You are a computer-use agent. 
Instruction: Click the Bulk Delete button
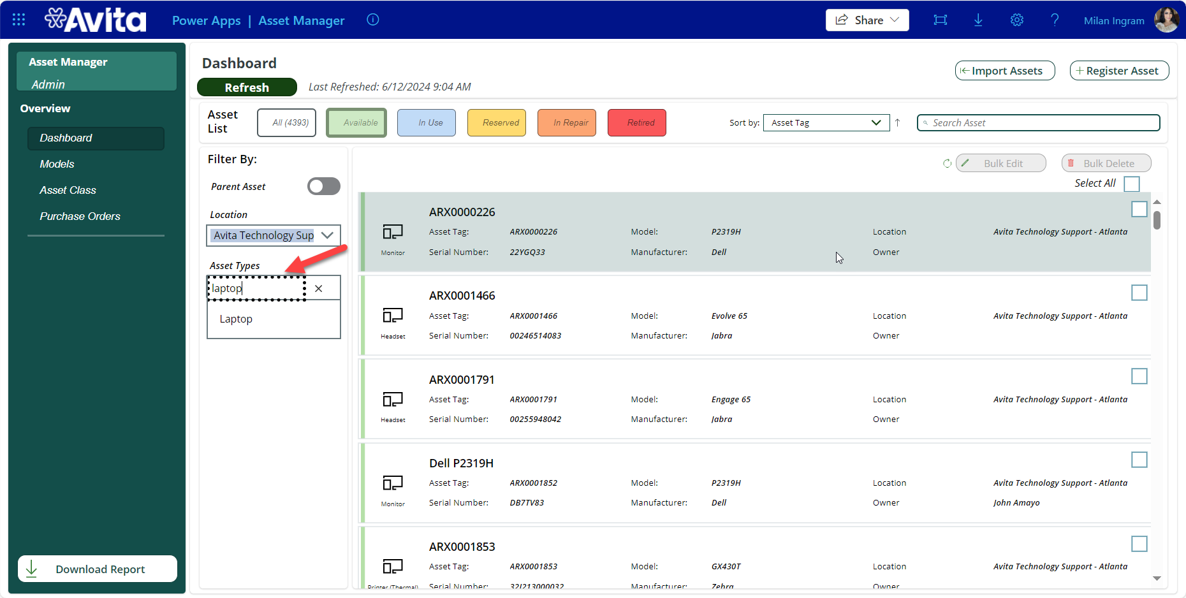coord(1106,163)
